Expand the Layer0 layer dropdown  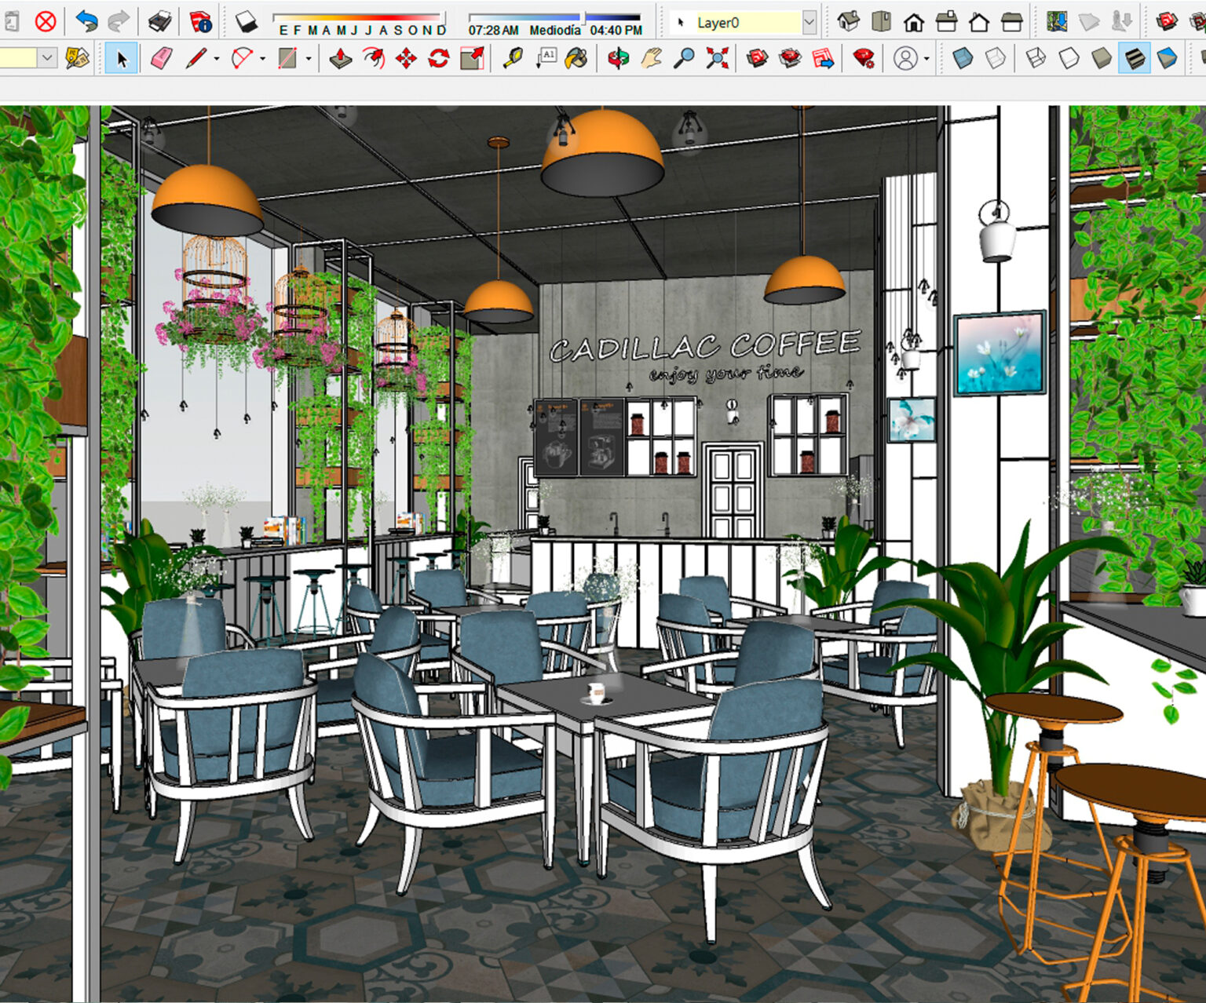coord(809,23)
